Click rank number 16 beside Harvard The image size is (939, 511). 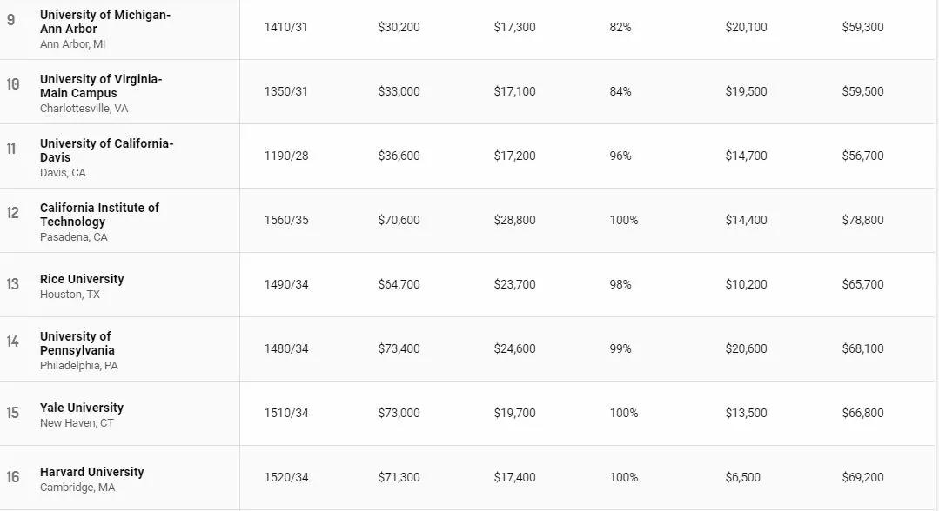(x=12, y=477)
